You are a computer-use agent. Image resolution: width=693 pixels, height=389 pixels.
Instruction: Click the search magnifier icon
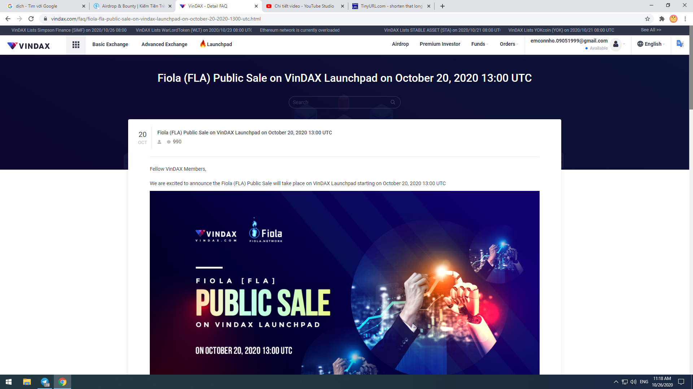coord(393,102)
